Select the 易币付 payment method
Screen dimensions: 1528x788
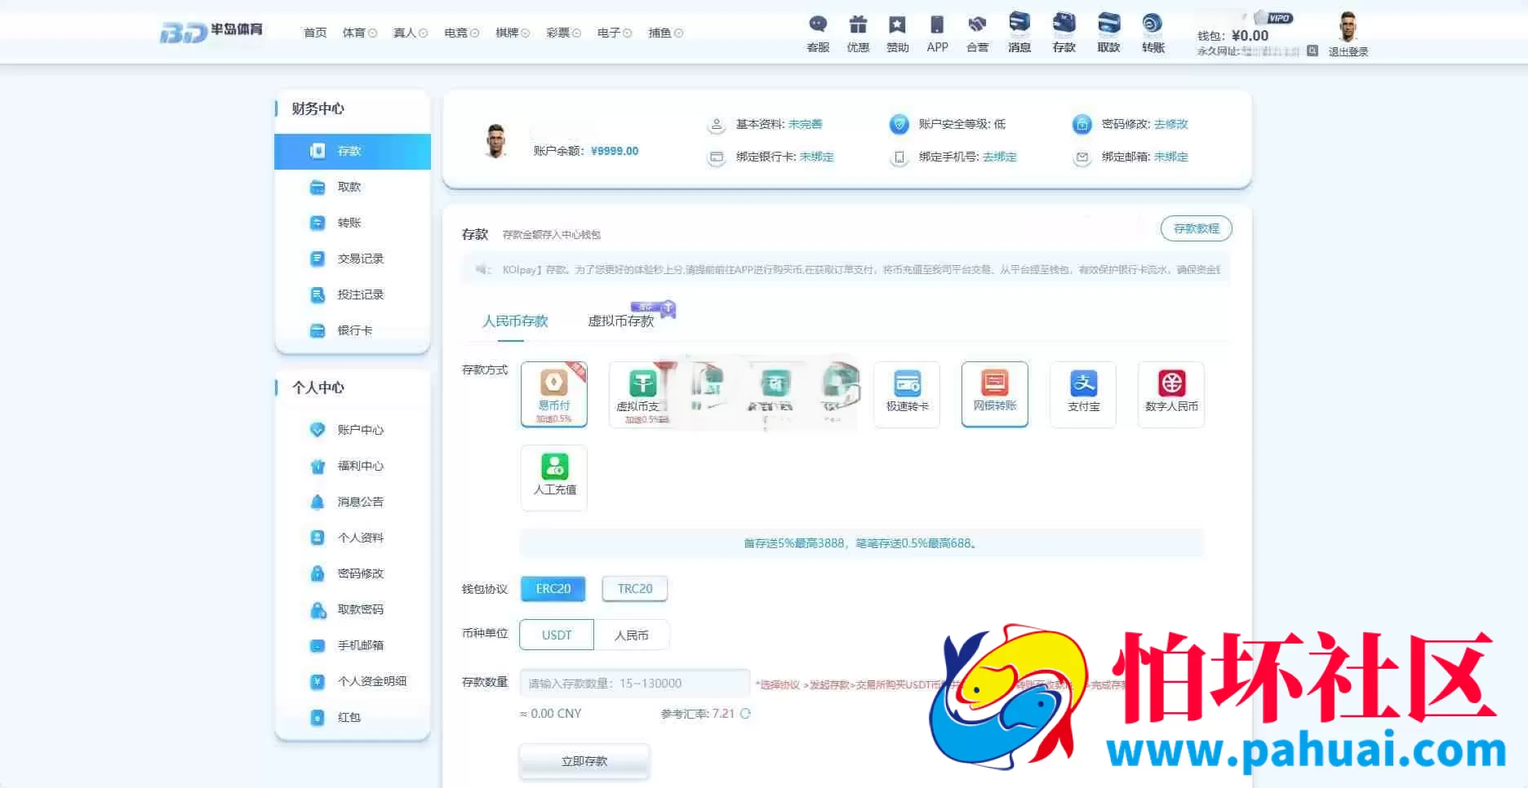[x=554, y=394]
